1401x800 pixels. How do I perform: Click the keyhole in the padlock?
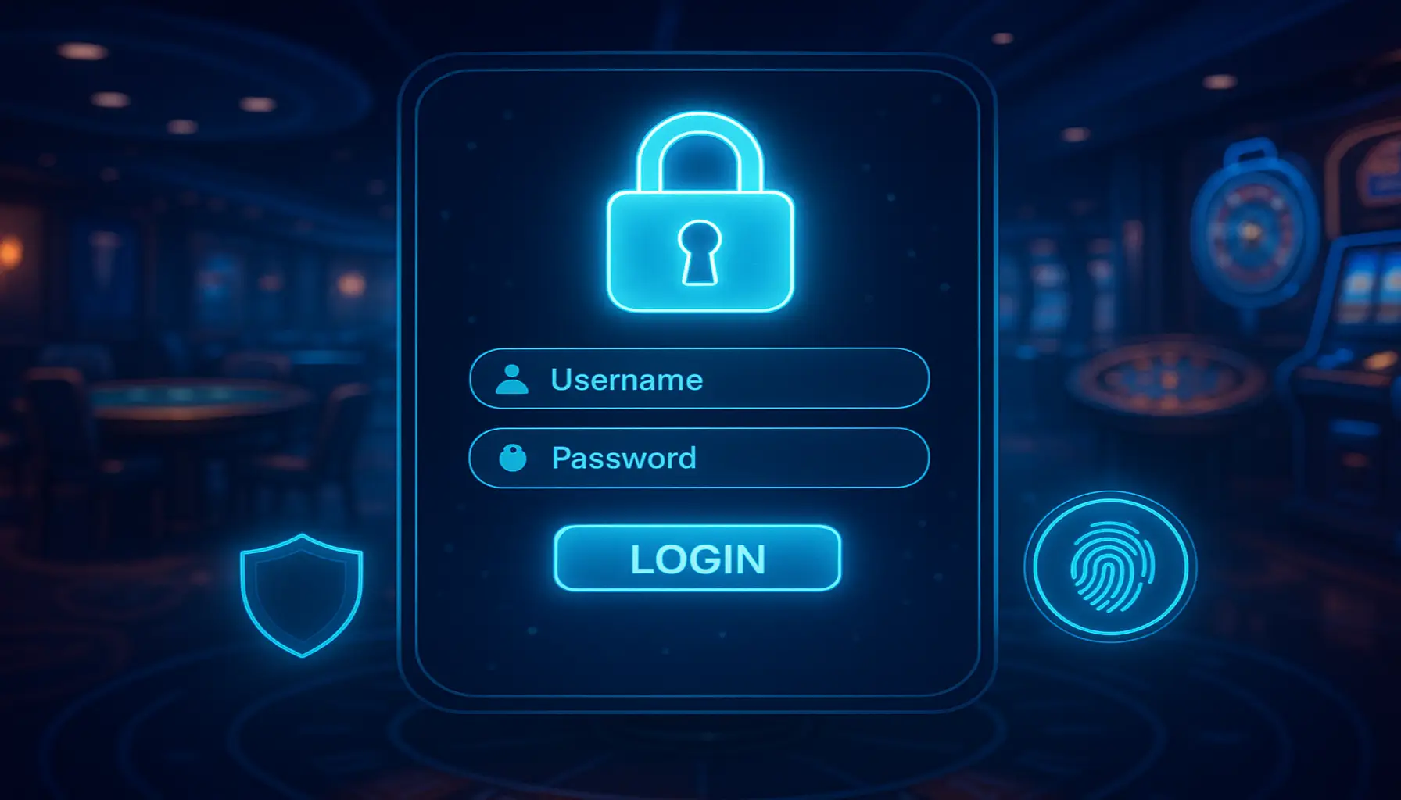point(699,252)
